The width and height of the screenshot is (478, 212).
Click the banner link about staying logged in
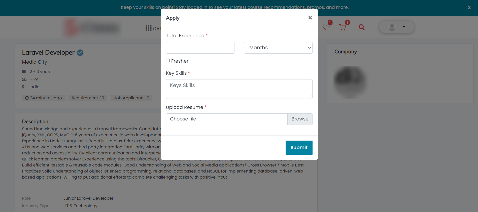pos(234,7)
